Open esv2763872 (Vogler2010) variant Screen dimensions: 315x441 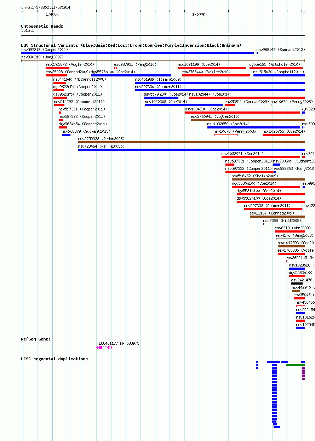(x=57, y=68)
